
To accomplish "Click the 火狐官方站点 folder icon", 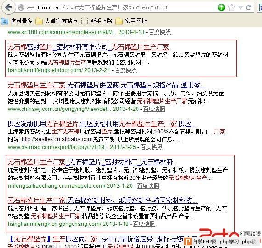I will 39,22.
